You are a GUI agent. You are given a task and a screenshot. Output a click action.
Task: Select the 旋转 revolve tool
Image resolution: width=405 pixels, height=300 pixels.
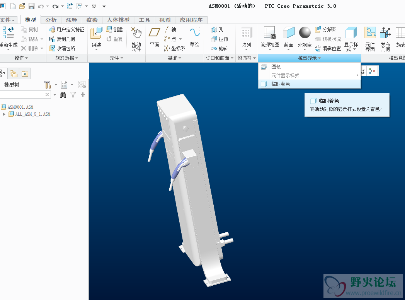pyautogui.click(x=220, y=48)
